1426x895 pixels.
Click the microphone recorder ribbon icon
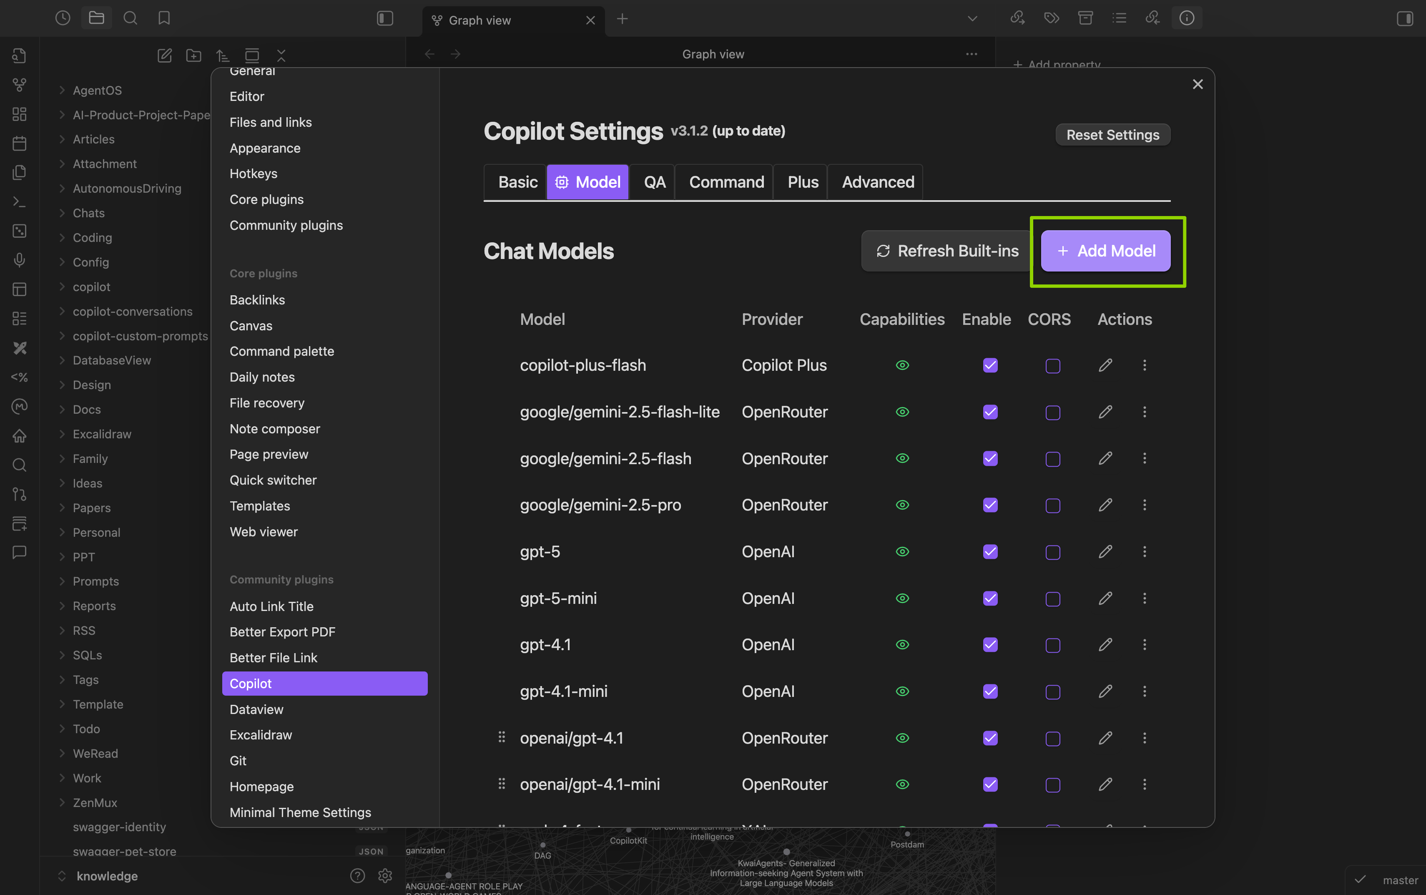click(20, 260)
